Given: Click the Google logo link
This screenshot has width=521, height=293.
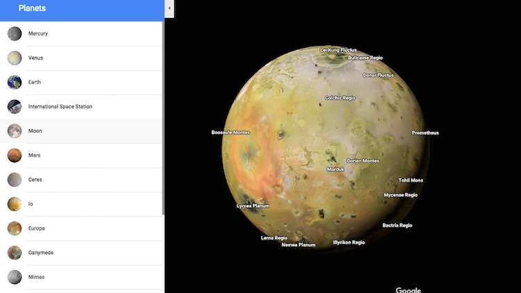Looking at the screenshot, I should click(x=408, y=290).
